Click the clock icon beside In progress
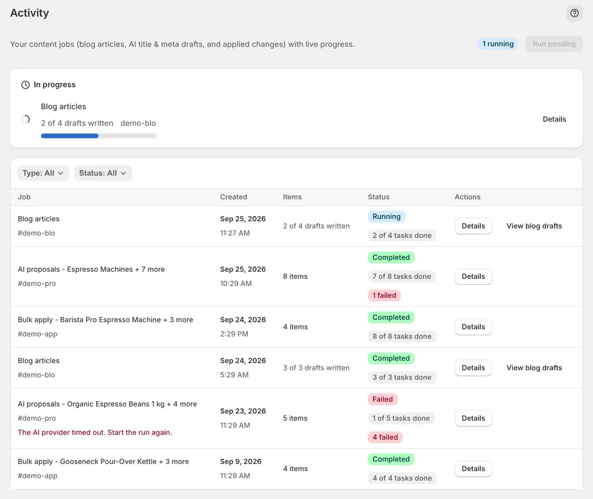This screenshot has height=499, width=593. [25, 85]
